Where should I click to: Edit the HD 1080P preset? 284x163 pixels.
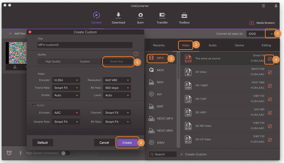point(270,85)
